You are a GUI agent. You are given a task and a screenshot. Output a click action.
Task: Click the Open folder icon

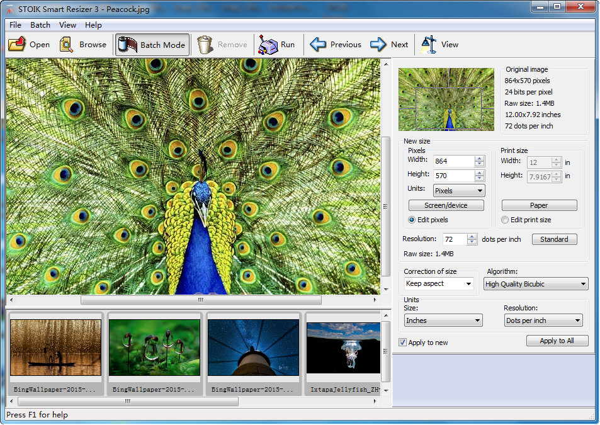coord(16,45)
